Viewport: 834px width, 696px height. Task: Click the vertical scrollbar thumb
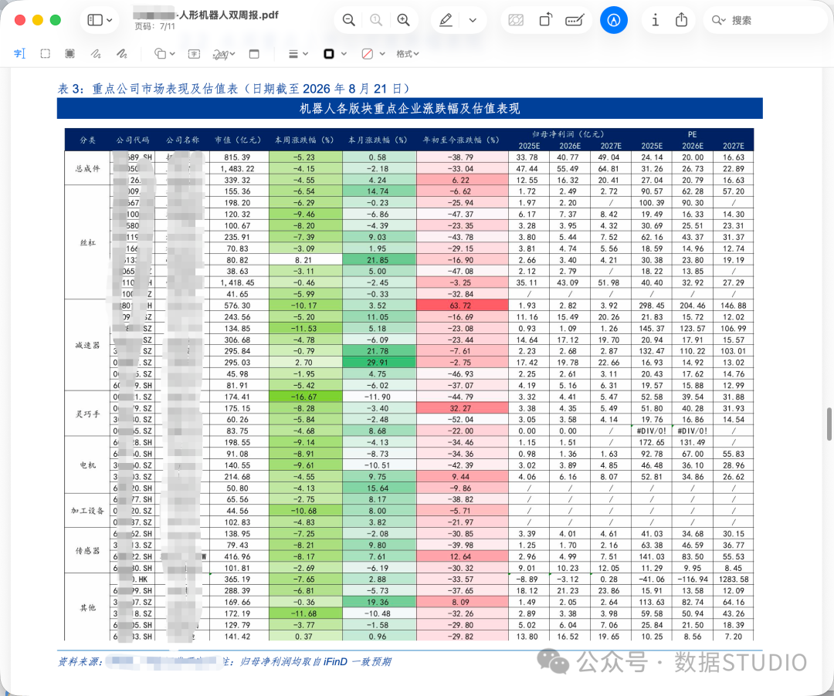click(x=829, y=424)
